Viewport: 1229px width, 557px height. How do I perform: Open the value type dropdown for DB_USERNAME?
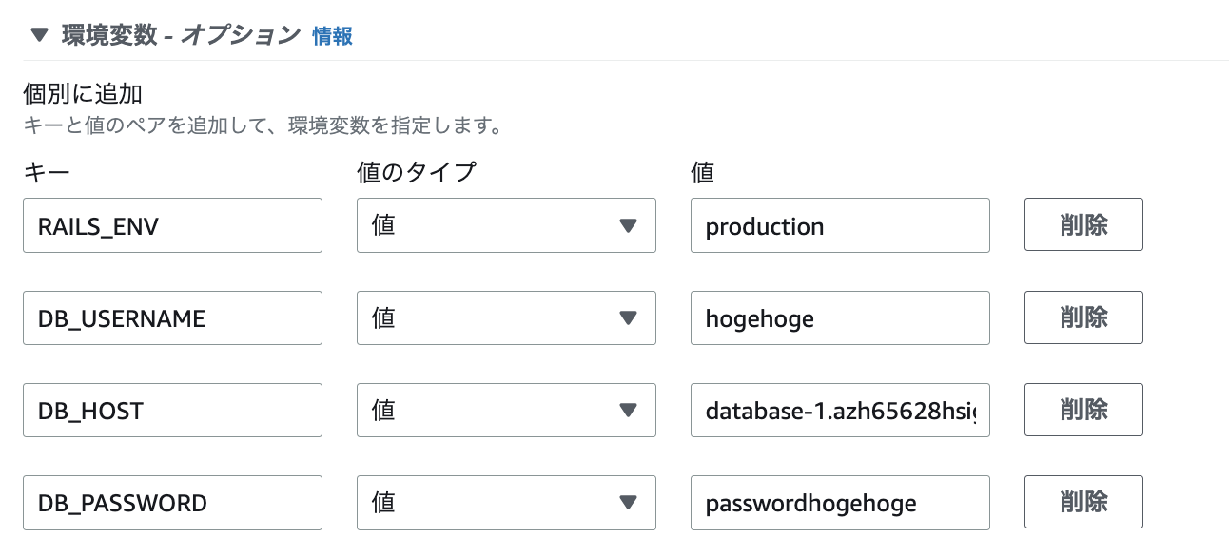point(505,317)
